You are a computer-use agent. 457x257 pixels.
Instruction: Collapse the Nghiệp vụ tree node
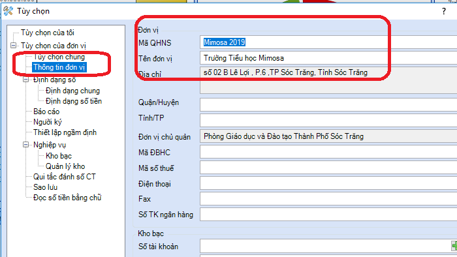point(25,145)
